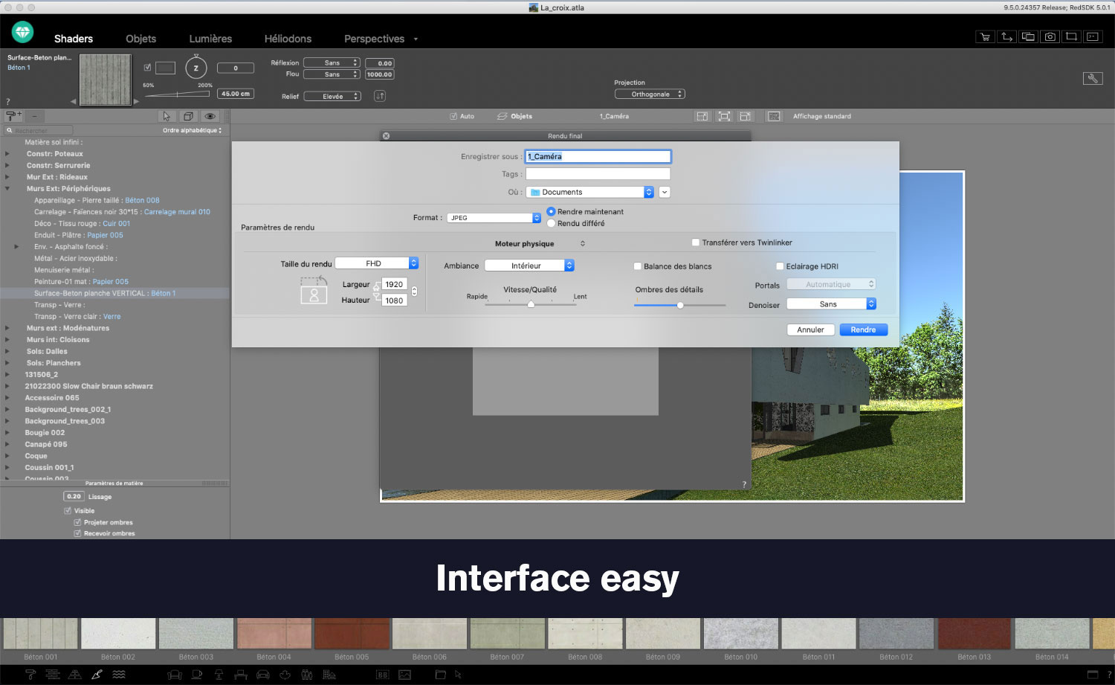The height and width of the screenshot is (685, 1115).
Task: Adjust the Vitesse/Qualité slider
Action: click(531, 304)
